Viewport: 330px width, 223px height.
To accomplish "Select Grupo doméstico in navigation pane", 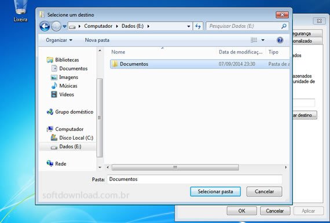I will coord(74,112).
